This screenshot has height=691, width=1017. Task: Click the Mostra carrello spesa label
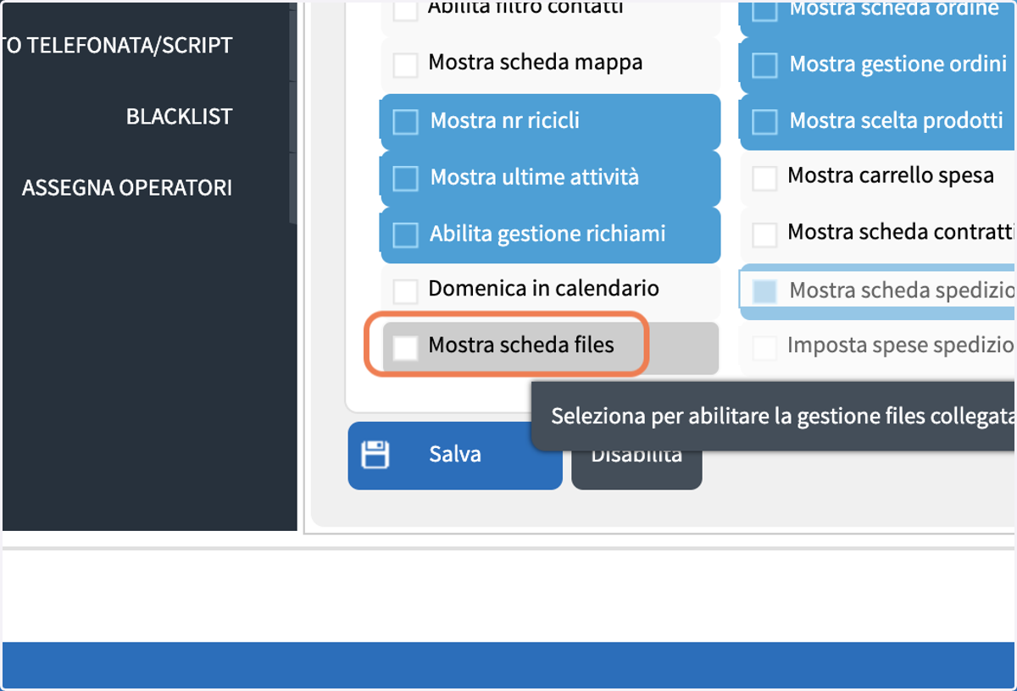click(x=891, y=176)
